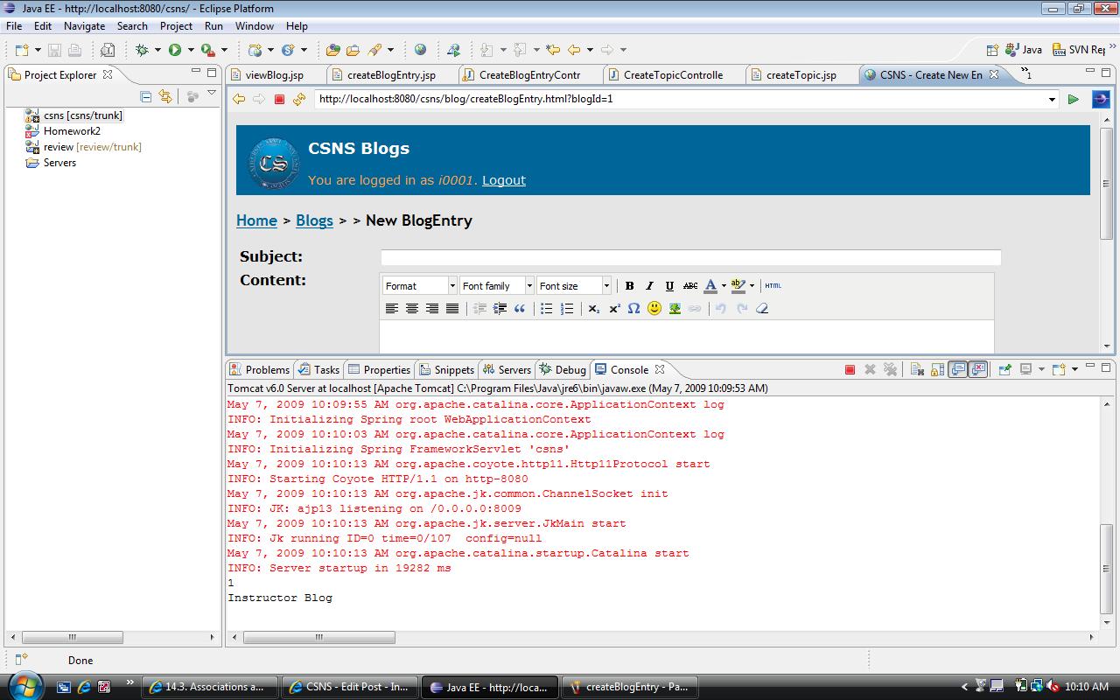Click the Clear Console icon
Screen dimensions: 1120x700
click(x=916, y=369)
